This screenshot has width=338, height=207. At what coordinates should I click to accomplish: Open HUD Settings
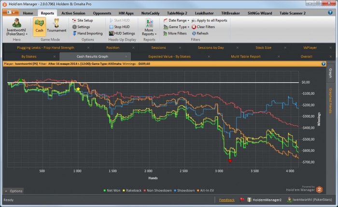(x=122, y=33)
